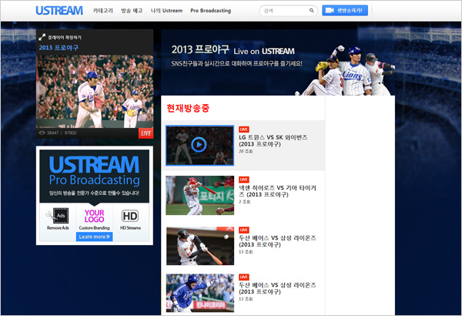Click the 20 조회 view count

tap(246, 151)
